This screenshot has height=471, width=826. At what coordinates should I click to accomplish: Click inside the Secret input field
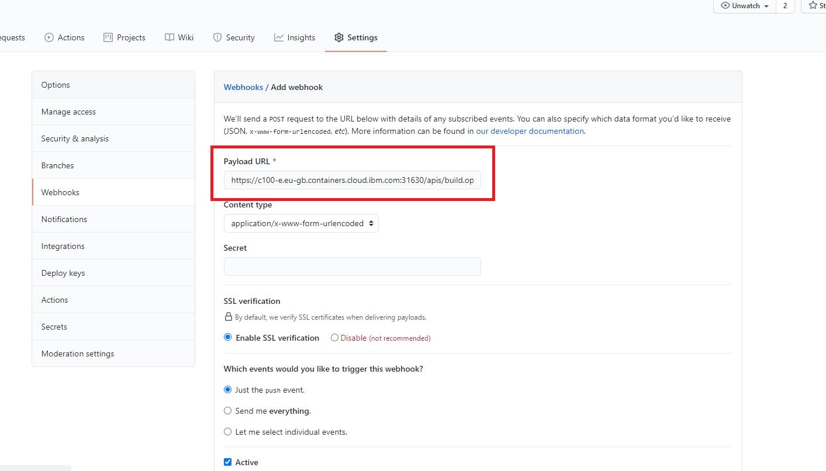click(352, 266)
